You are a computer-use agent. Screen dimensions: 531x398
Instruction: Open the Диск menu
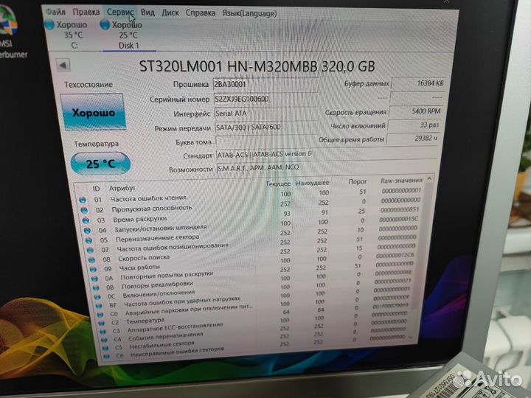pyautogui.click(x=170, y=13)
